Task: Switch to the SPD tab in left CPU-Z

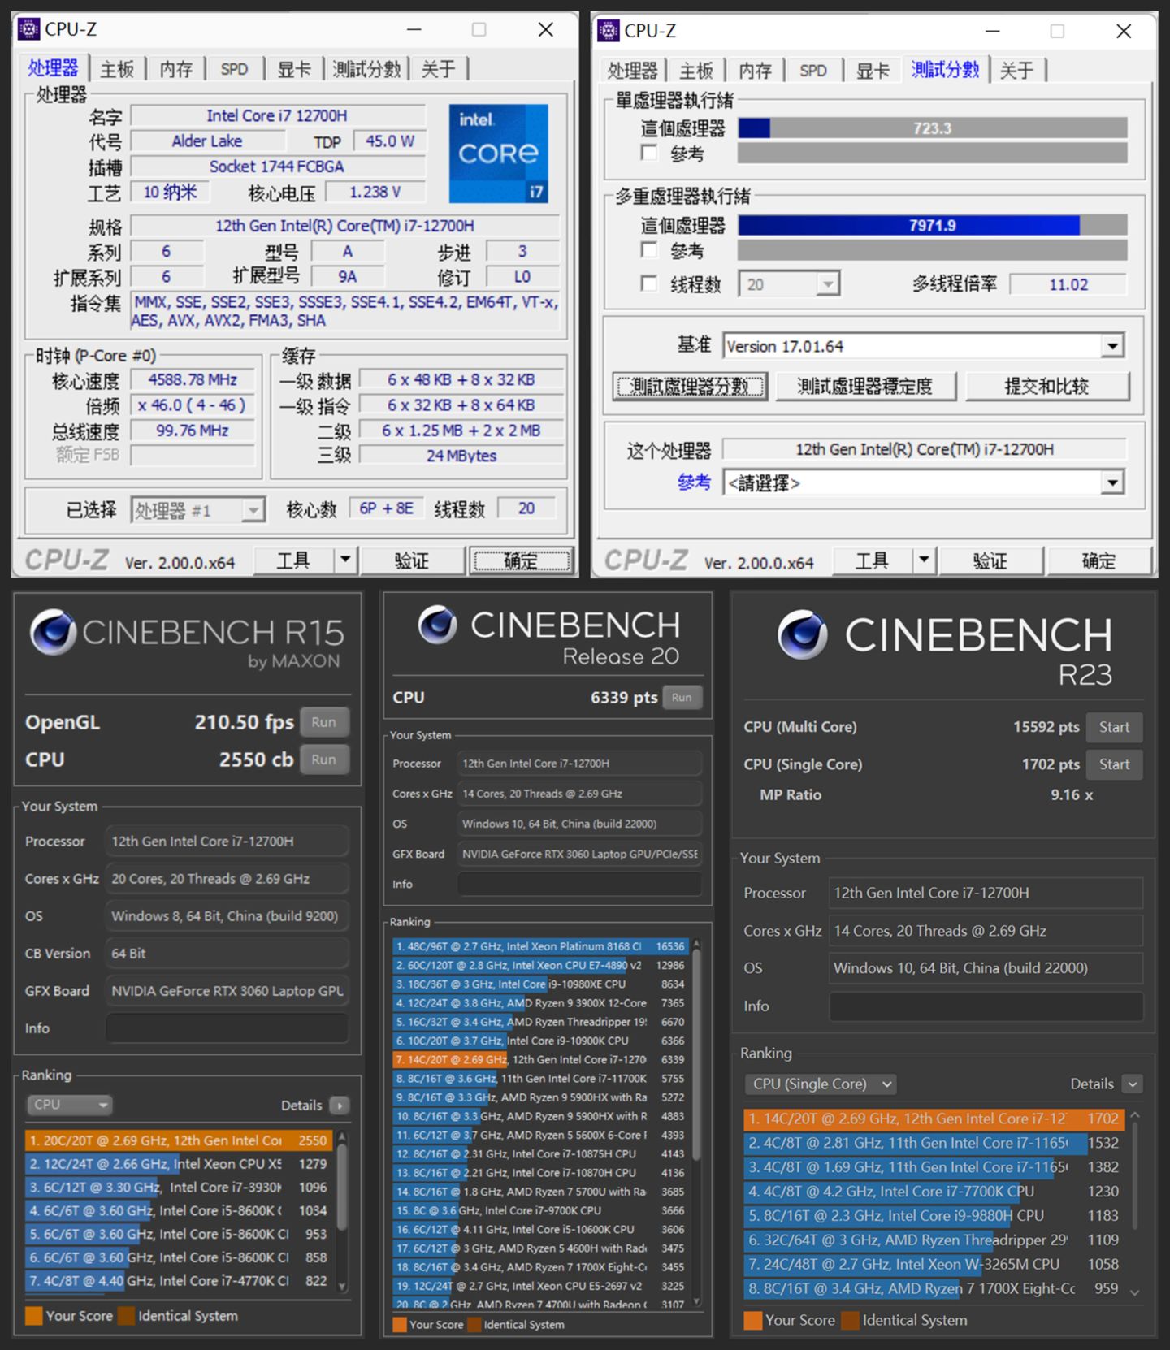Action: (x=234, y=70)
